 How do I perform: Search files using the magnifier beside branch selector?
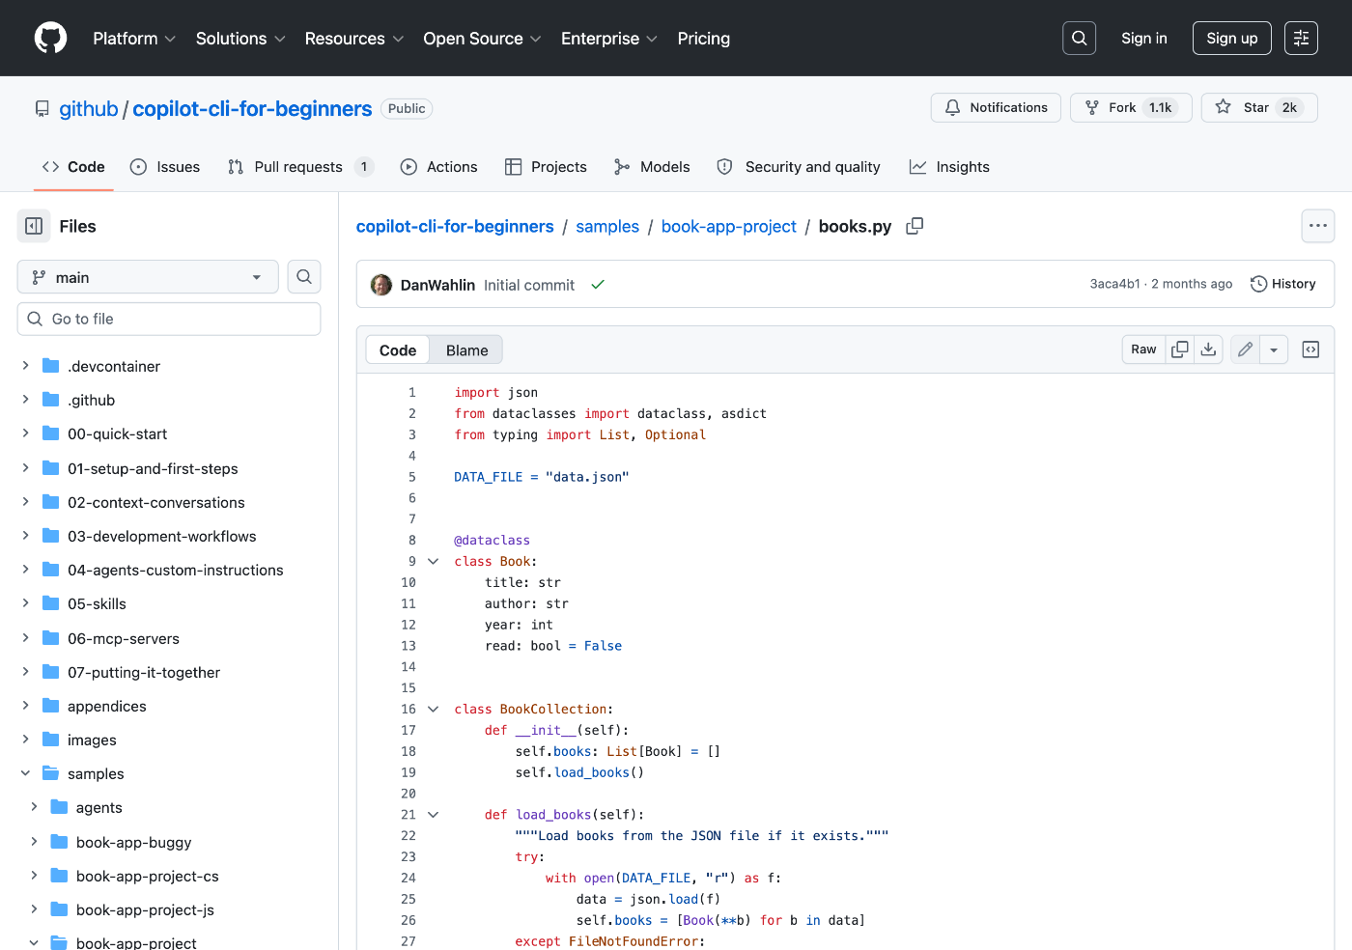point(304,277)
